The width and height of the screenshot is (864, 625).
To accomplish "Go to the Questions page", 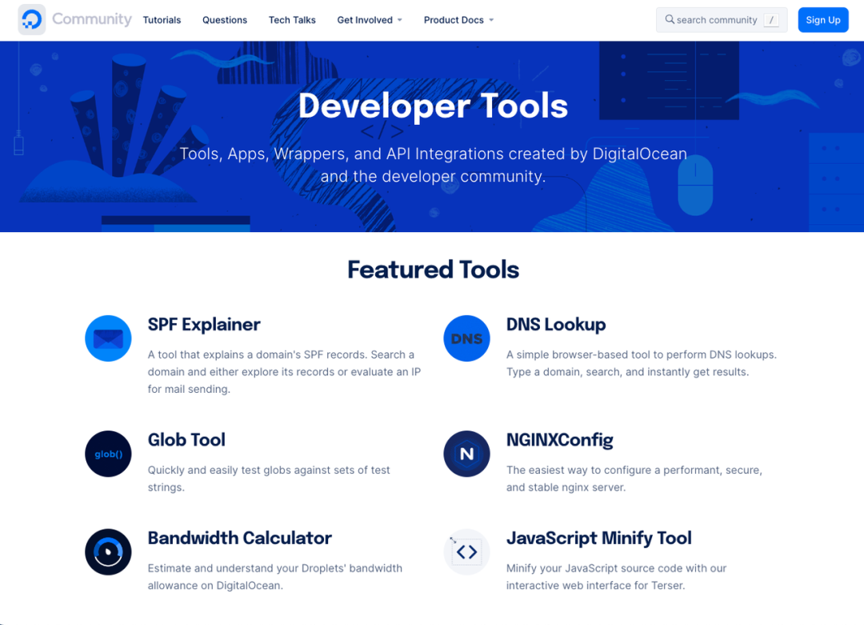I will tap(225, 20).
